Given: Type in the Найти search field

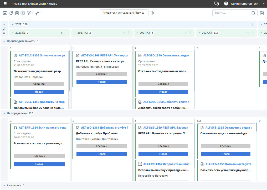Looking at the screenshot, I should point(231,13).
